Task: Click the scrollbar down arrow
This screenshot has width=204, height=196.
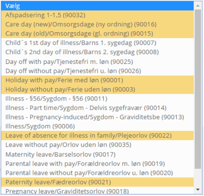Action: (x=198, y=189)
